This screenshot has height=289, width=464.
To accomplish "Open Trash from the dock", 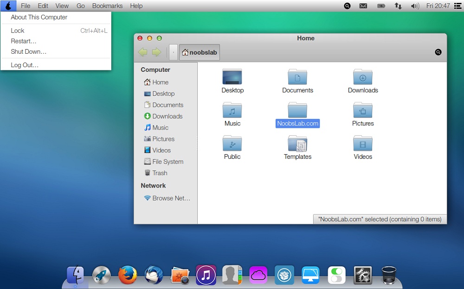I will pos(388,275).
